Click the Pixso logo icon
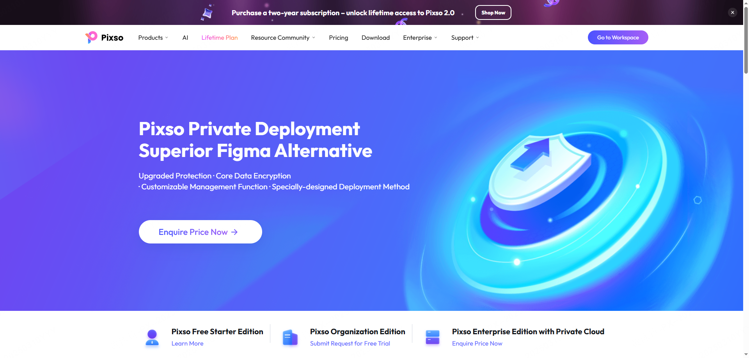The width and height of the screenshot is (749, 358). (91, 37)
